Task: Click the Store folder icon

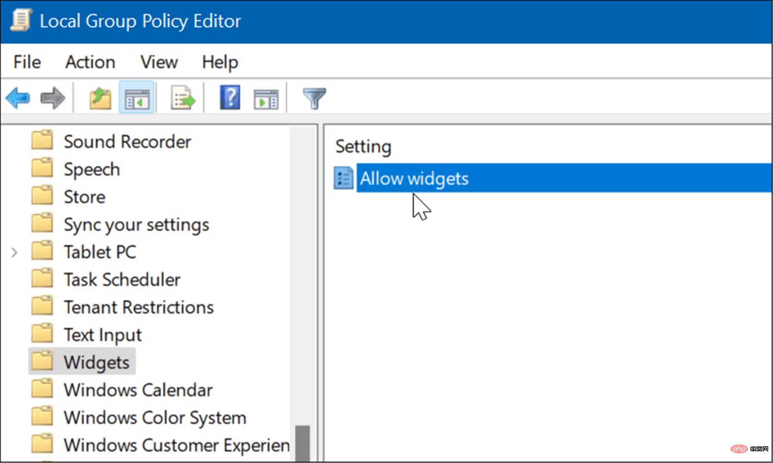Action: 42,196
